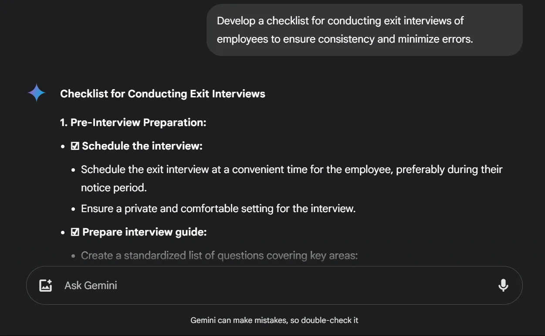Click the Pre-Interview Preparation section title
Viewport: 545px width, 336px height.
click(133, 123)
